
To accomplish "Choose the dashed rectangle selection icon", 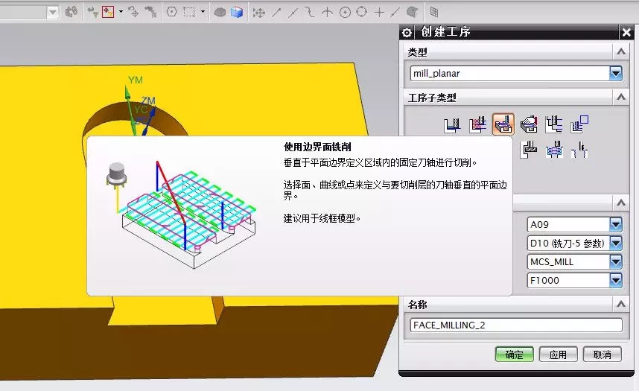I will click(189, 12).
